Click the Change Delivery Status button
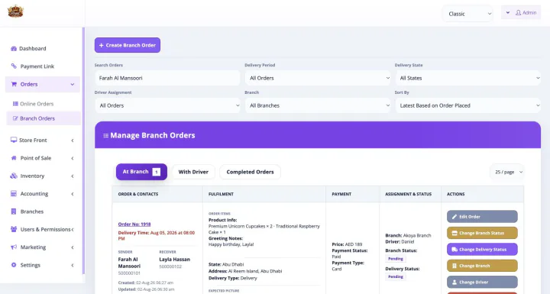The image size is (550, 294). pyautogui.click(x=482, y=250)
